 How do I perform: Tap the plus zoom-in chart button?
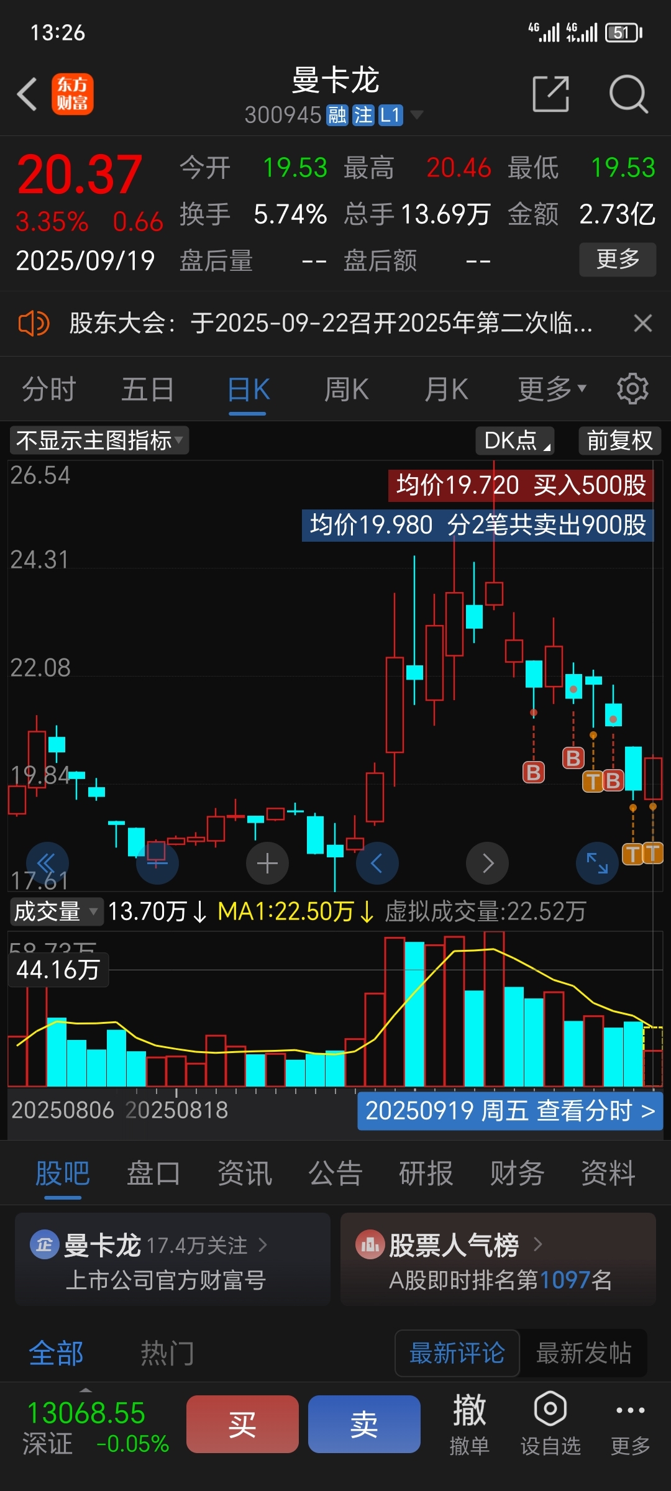[x=267, y=863]
